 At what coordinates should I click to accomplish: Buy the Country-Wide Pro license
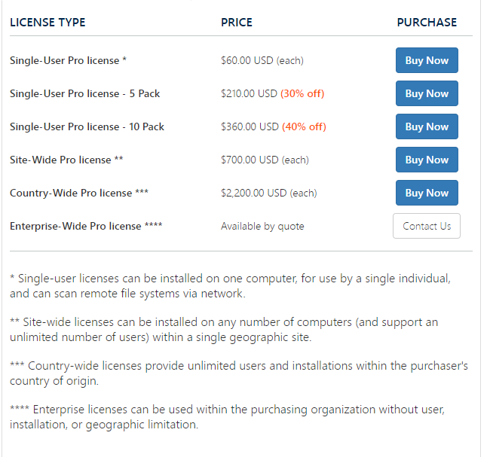(427, 193)
